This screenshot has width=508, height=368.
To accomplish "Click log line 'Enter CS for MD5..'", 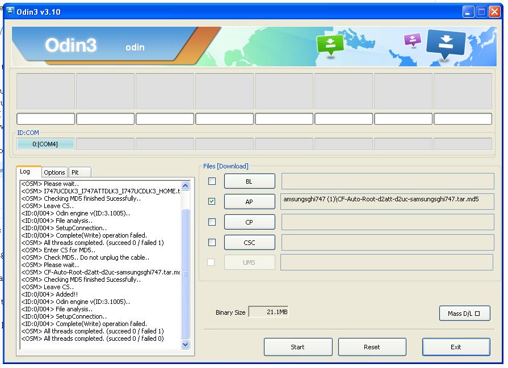I will click(58, 250).
